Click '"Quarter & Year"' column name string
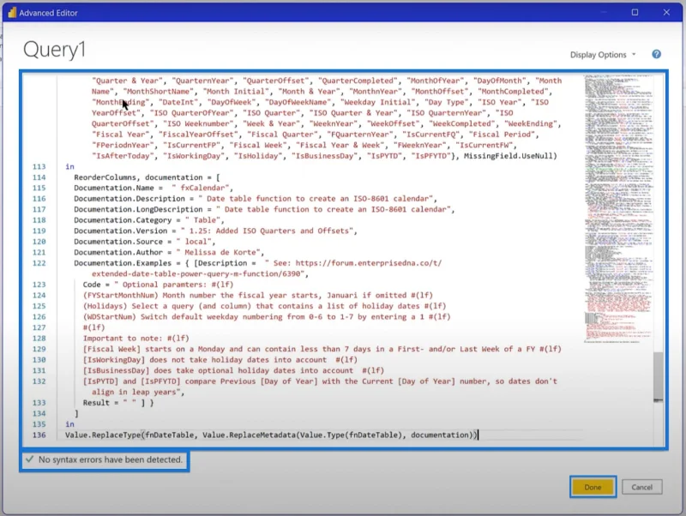This screenshot has width=686, height=516. coord(127,81)
